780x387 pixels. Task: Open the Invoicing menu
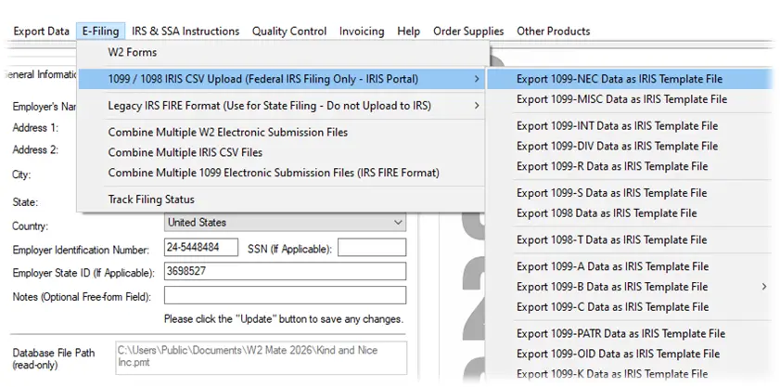click(362, 31)
